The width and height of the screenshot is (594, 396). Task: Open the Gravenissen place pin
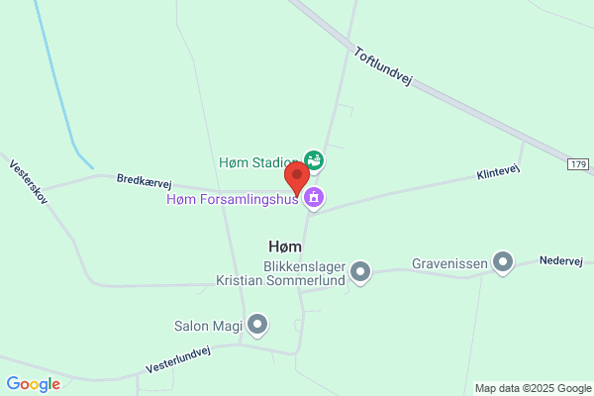coord(503,263)
